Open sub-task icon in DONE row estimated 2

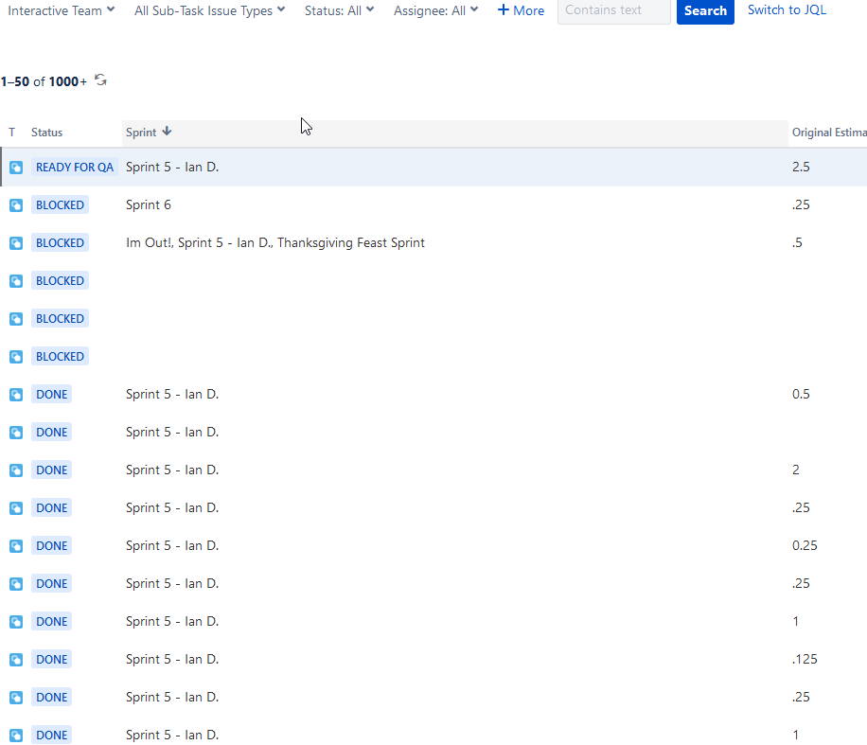pyautogui.click(x=16, y=470)
